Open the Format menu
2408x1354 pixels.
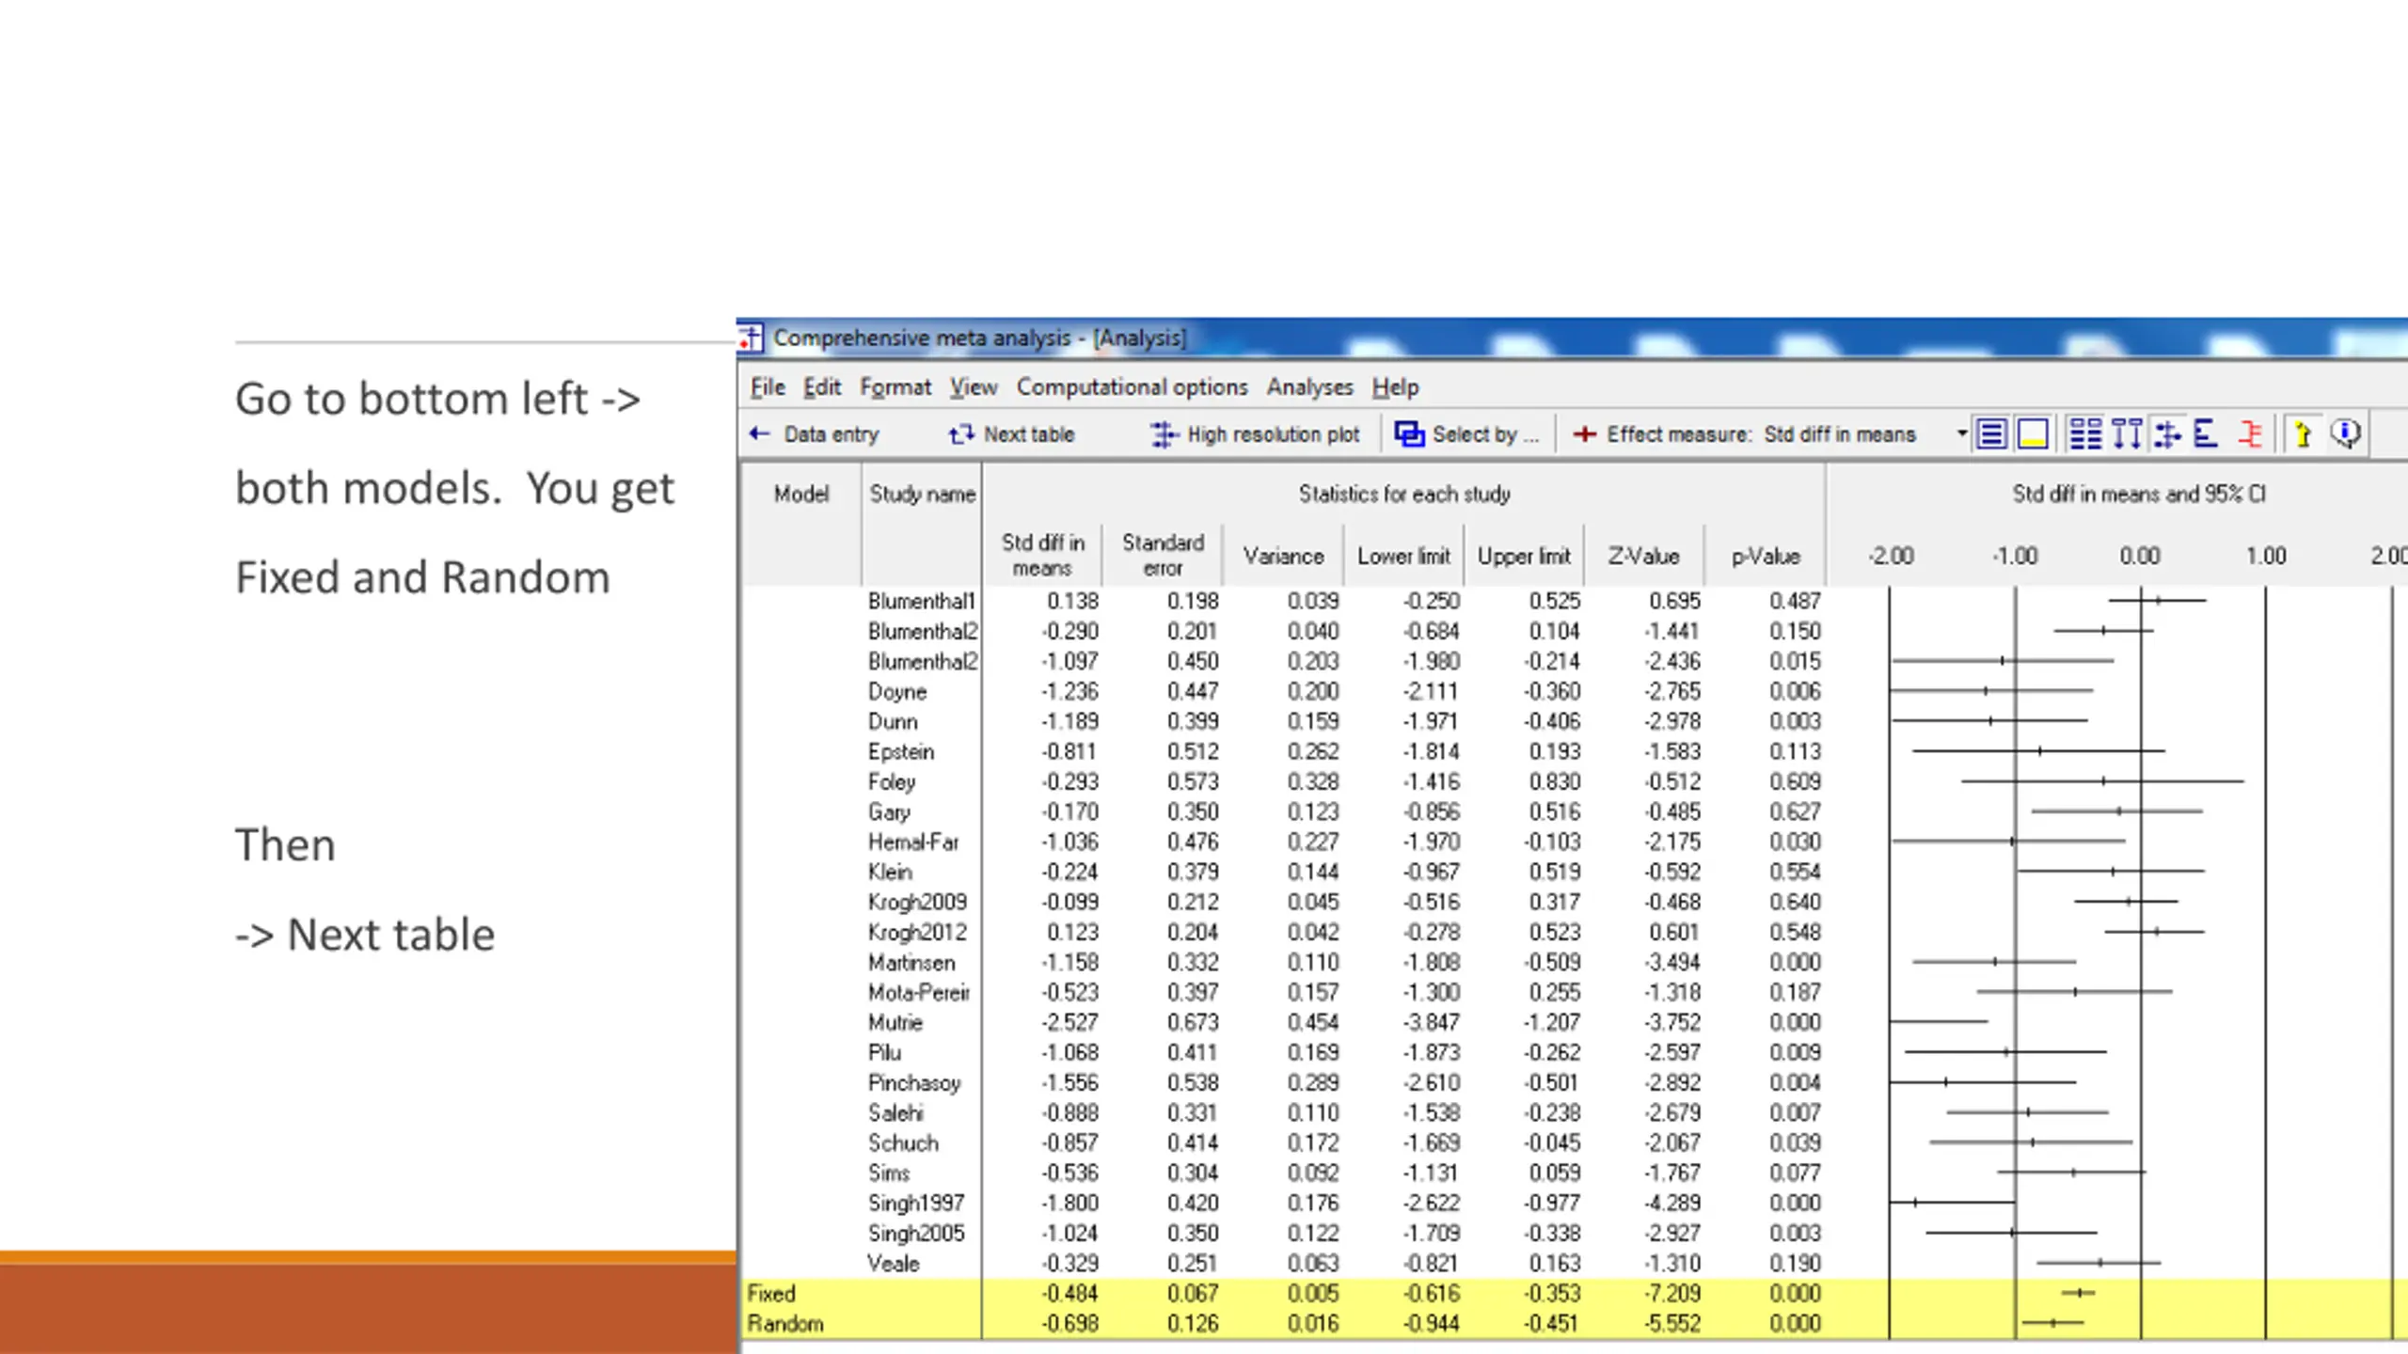(x=895, y=386)
